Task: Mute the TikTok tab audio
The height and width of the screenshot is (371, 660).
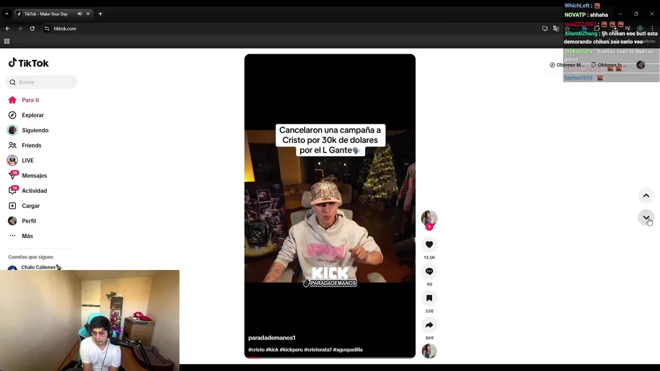Action: click(x=79, y=14)
